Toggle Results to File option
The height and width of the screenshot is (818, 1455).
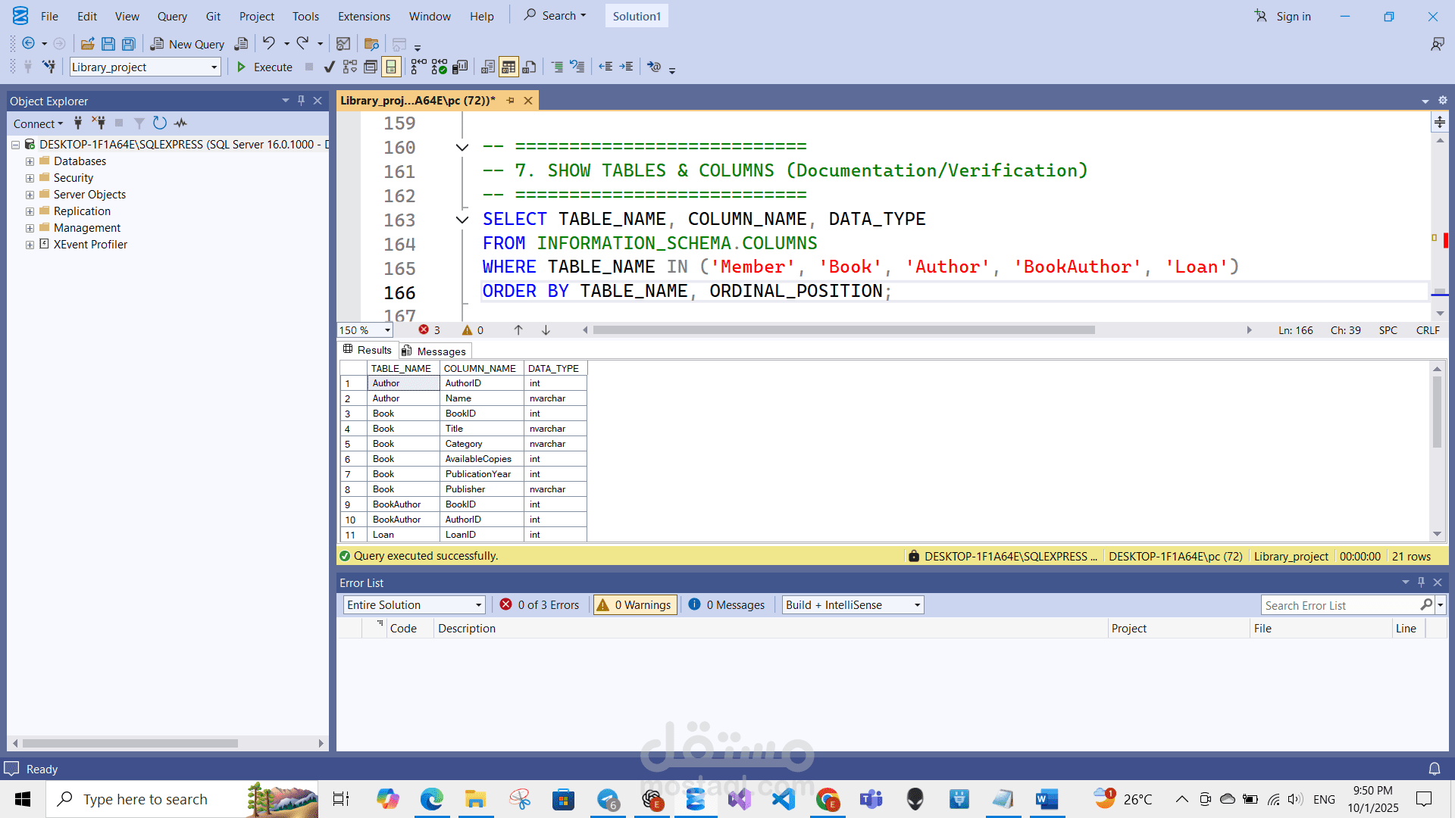pos(530,67)
